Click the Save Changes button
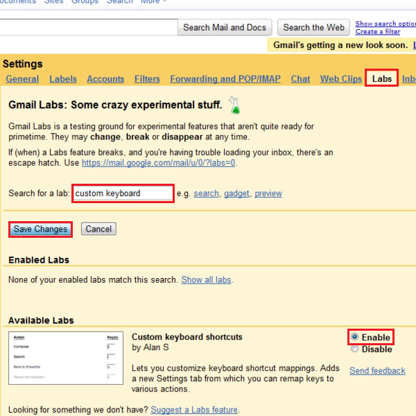Screen dimensions: 416x416 40,229
